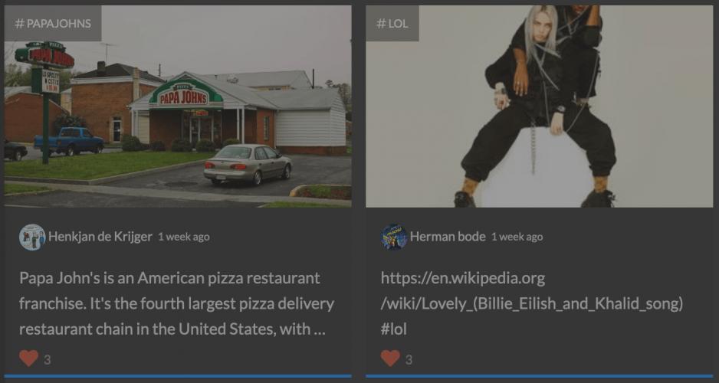The width and height of the screenshot is (719, 383).
Task: Follow the en.wikipedia.org Lovely song link
Action: click(532, 291)
